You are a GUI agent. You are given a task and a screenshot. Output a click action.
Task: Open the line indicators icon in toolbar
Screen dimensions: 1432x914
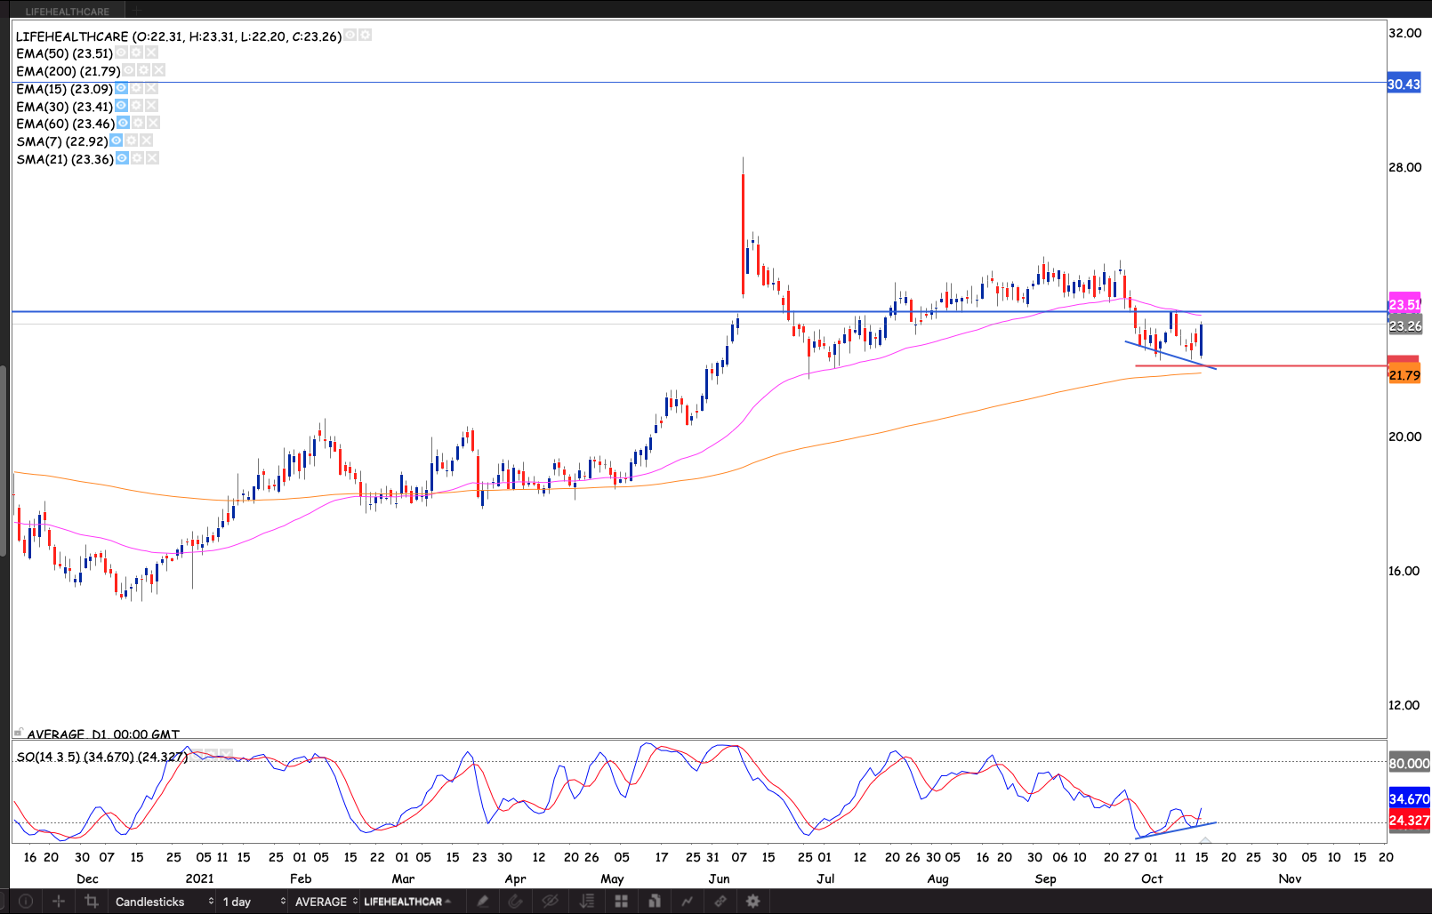click(687, 901)
